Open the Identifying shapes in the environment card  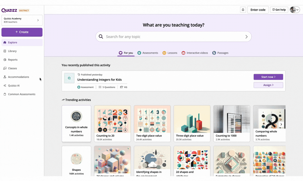click(x=152, y=161)
